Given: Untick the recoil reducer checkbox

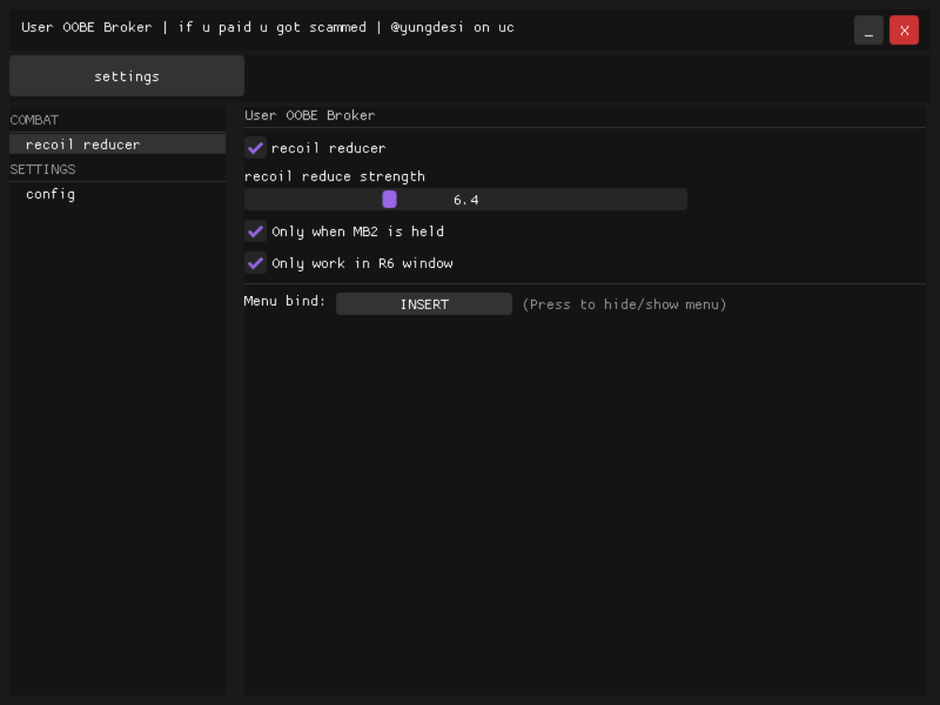Looking at the screenshot, I should tap(256, 149).
